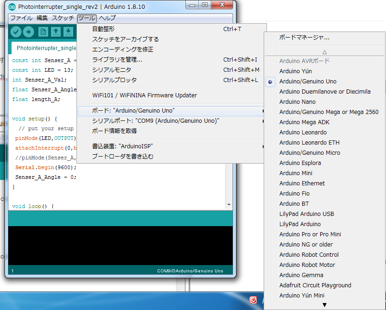
Task: Select Arduino Duemilanove or Diecimila board
Action: click(x=324, y=92)
